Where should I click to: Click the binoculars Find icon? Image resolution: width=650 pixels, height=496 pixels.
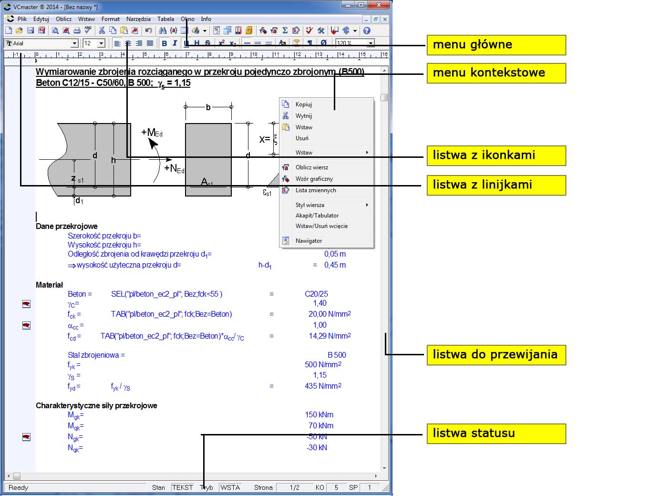pos(163,31)
